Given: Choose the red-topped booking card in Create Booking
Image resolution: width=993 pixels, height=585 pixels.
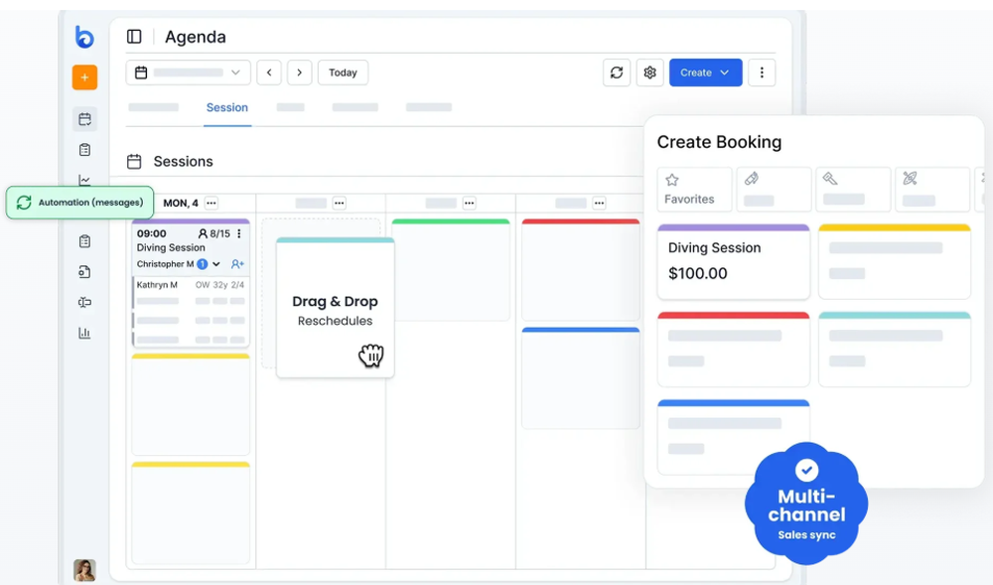Looking at the screenshot, I should click(x=734, y=349).
